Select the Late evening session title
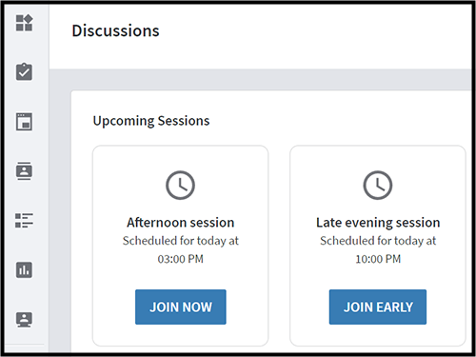This screenshot has height=357, width=476. click(x=378, y=223)
